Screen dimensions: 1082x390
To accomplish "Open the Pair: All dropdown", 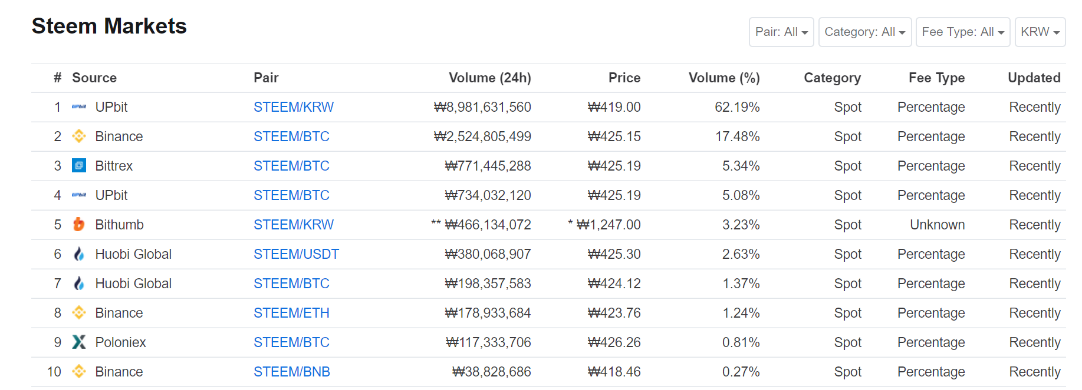I will pyautogui.click(x=781, y=32).
